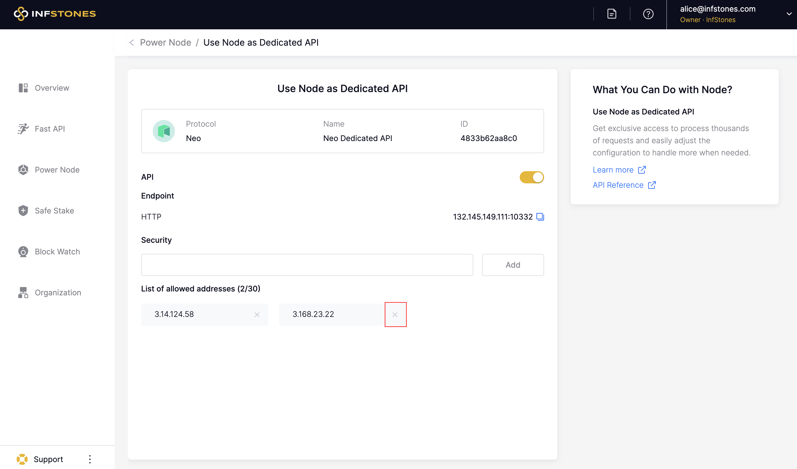Navigate to Block Watch section
The width and height of the screenshot is (797, 469).
pos(57,252)
